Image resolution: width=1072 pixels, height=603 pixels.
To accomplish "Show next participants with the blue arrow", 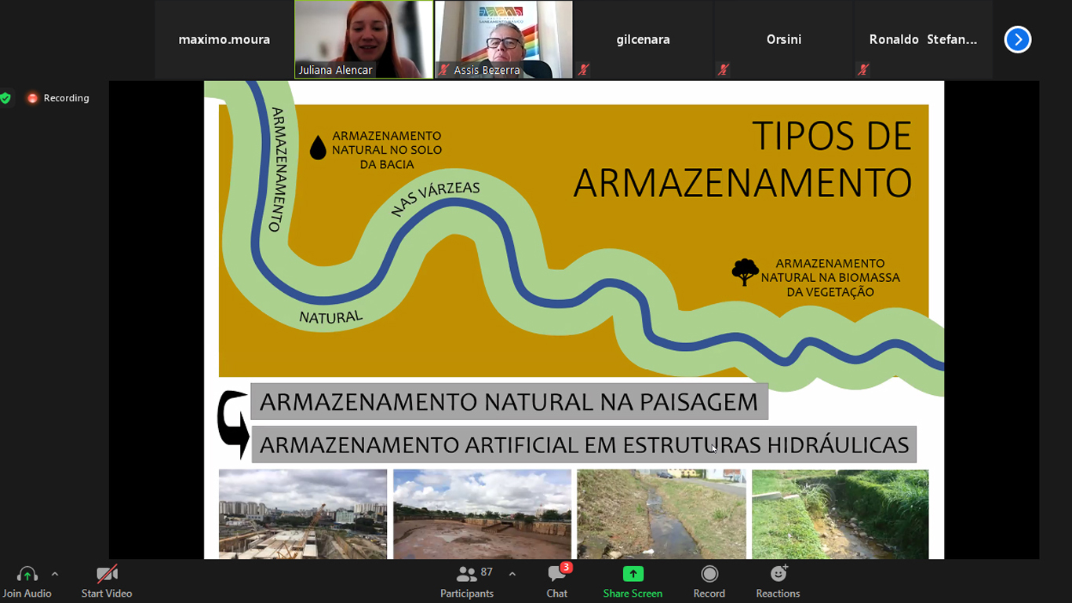I will [x=1017, y=39].
